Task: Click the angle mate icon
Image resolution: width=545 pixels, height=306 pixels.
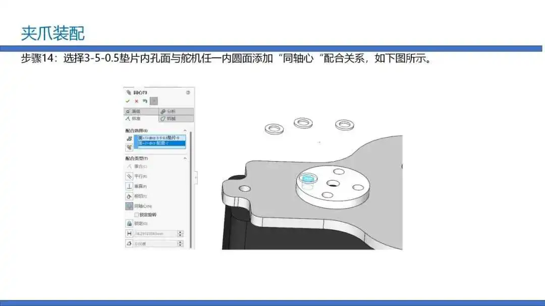Action: (129, 244)
